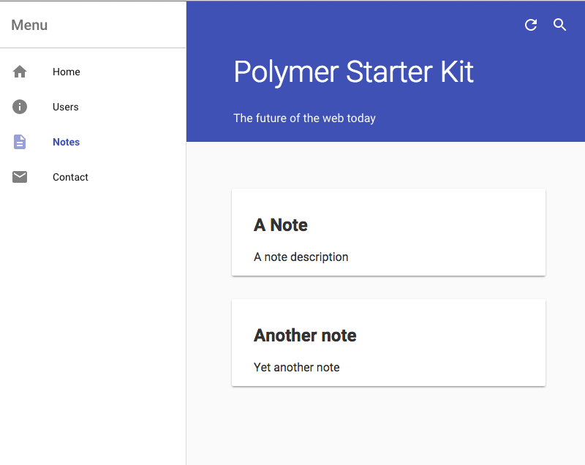This screenshot has width=585, height=465.
Task: Click the Users info circle icon
Action: pos(20,107)
